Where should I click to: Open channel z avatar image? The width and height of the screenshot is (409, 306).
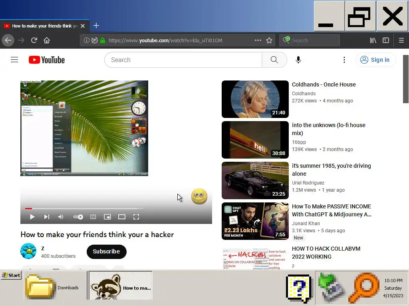coord(28,251)
